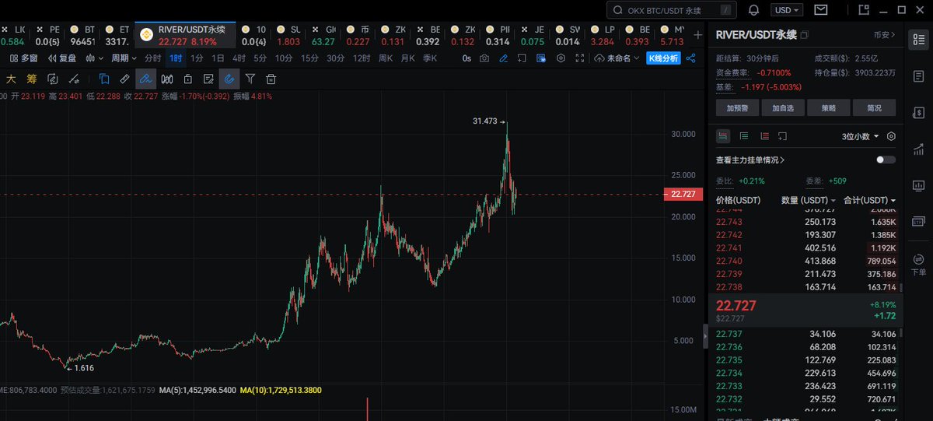Click the blue pencil draw icon above chart

pos(503,58)
